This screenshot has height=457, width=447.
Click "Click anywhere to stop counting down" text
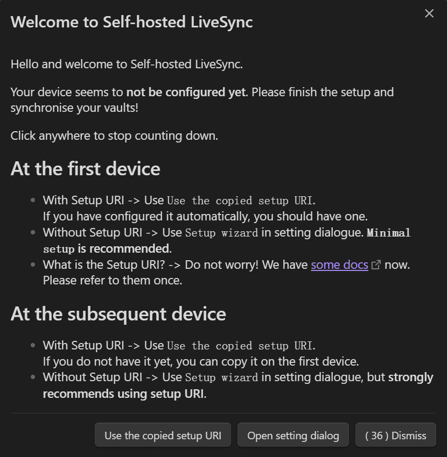coord(114,135)
